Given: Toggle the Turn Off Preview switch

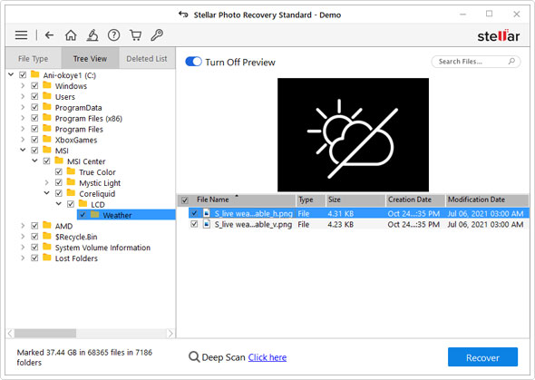Looking at the screenshot, I should [x=193, y=62].
